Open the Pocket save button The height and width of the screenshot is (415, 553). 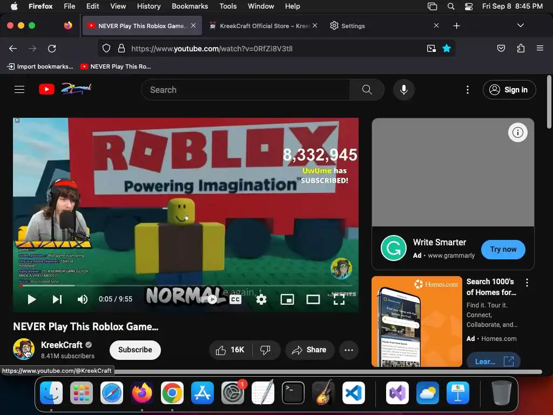click(x=501, y=48)
